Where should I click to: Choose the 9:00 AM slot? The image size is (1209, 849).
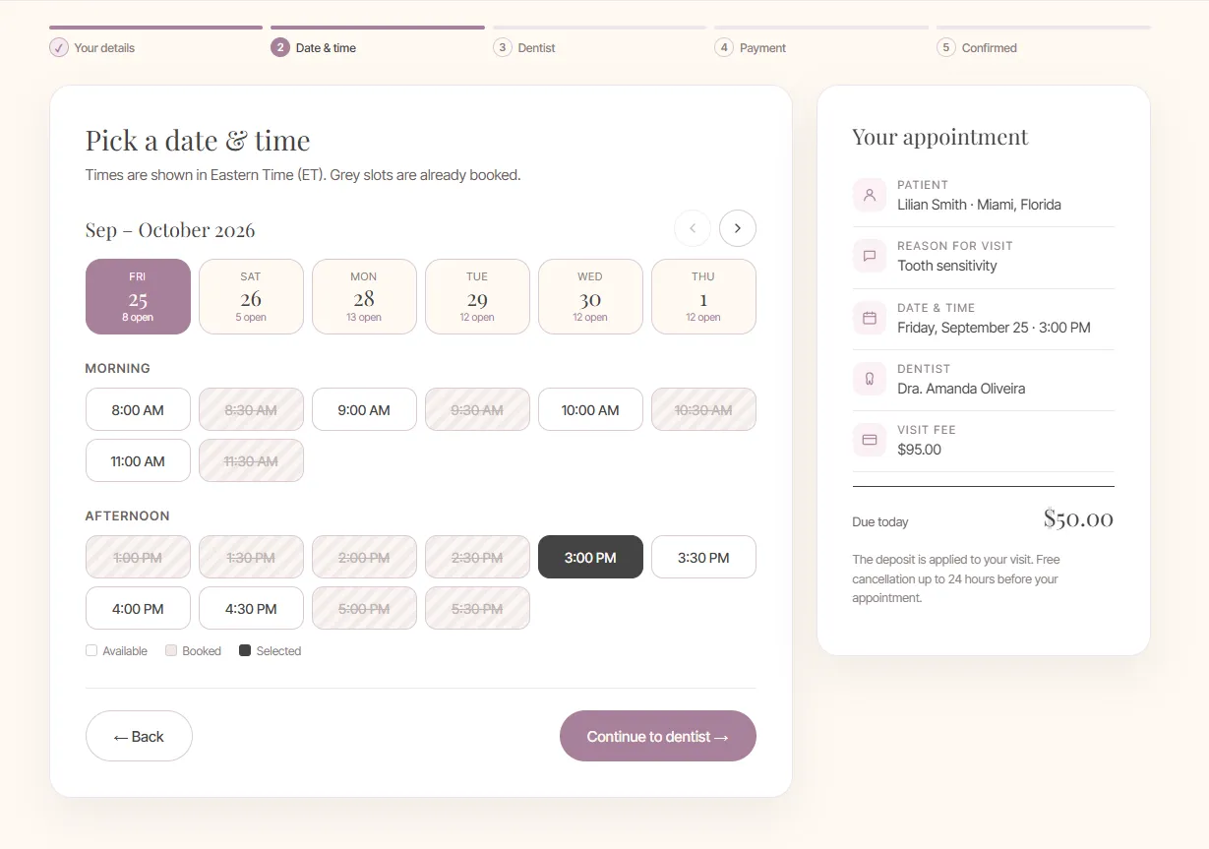(x=364, y=409)
